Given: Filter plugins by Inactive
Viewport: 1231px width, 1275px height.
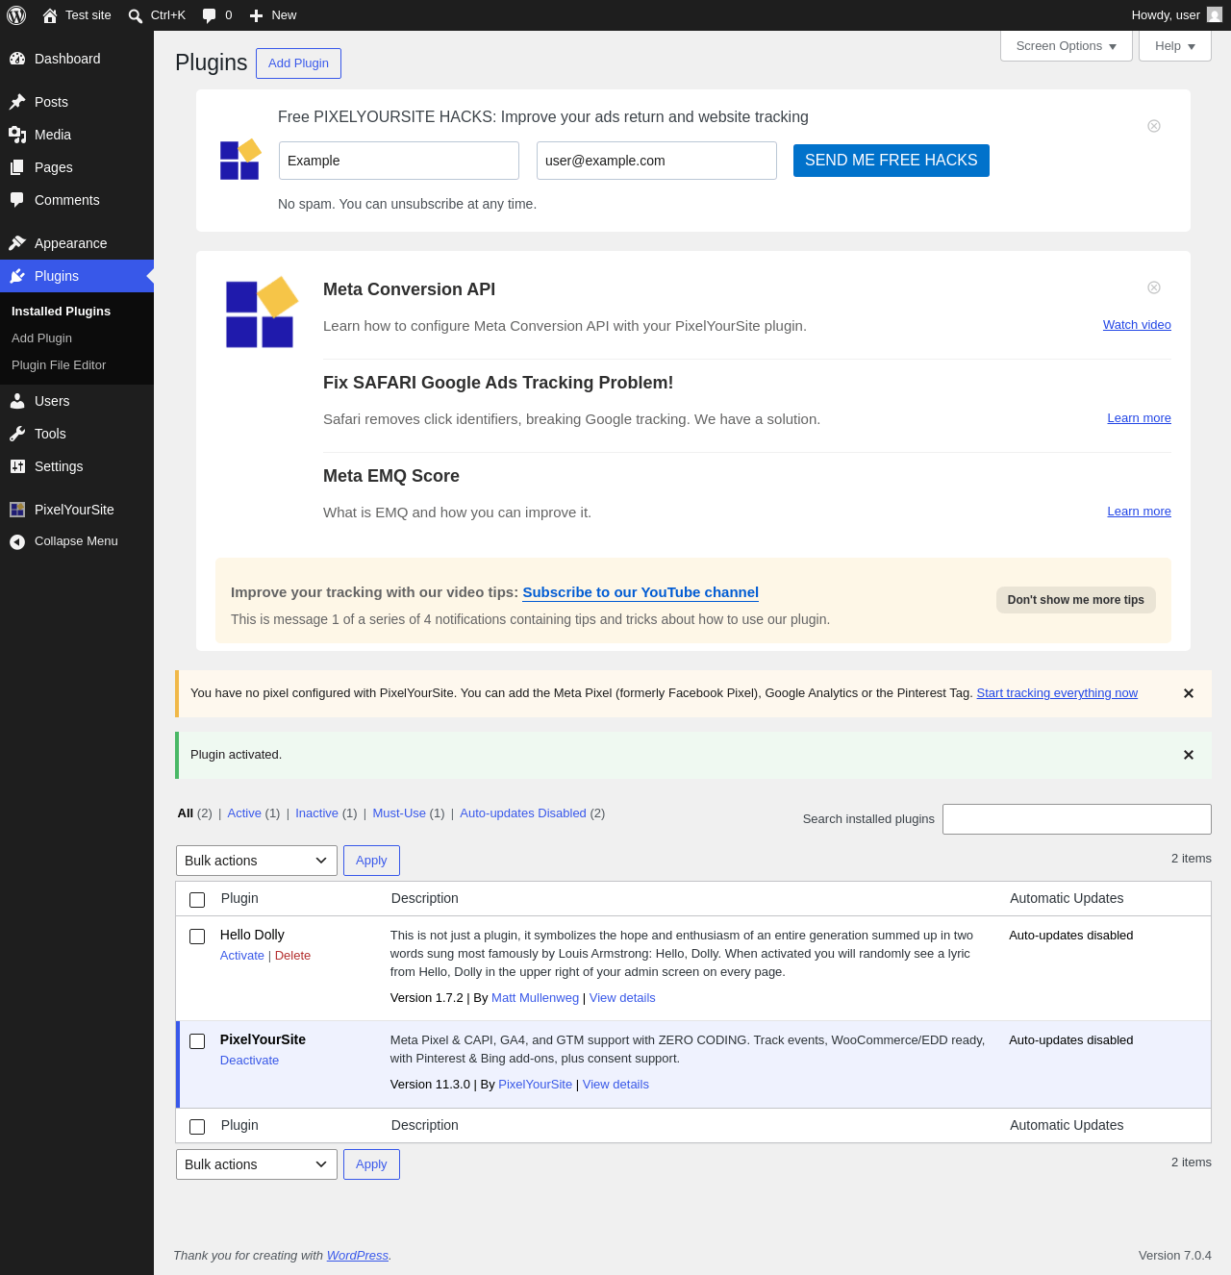Looking at the screenshot, I should 316,813.
